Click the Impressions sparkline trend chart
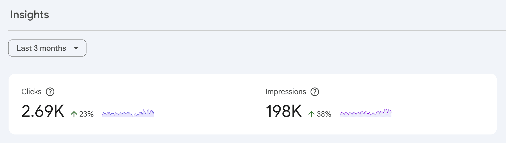The width and height of the screenshot is (506, 143). (x=365, y=113)
